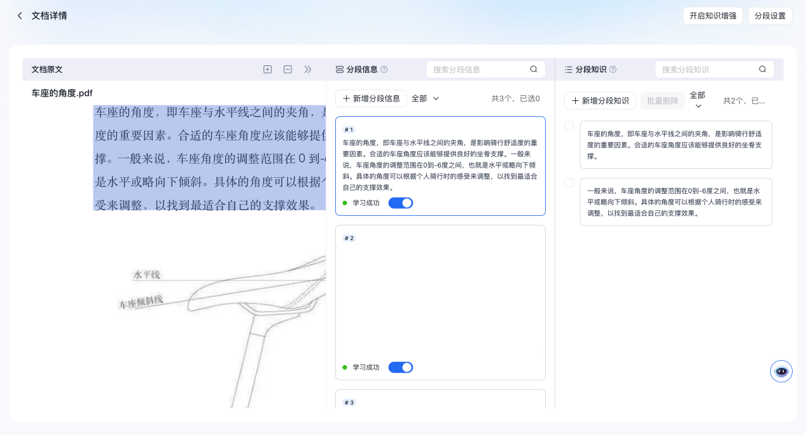This screenshot has height=435, width=806.
Task: Select segment card #3 at the bottom
Action: point(440,402)
